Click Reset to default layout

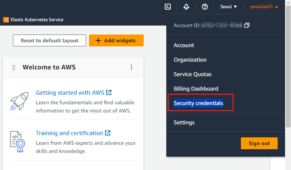[50, 40]
